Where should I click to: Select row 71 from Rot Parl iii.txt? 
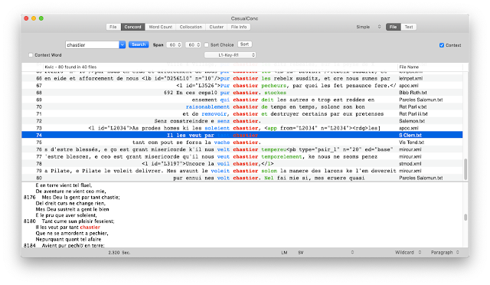(x=242, y=114)
